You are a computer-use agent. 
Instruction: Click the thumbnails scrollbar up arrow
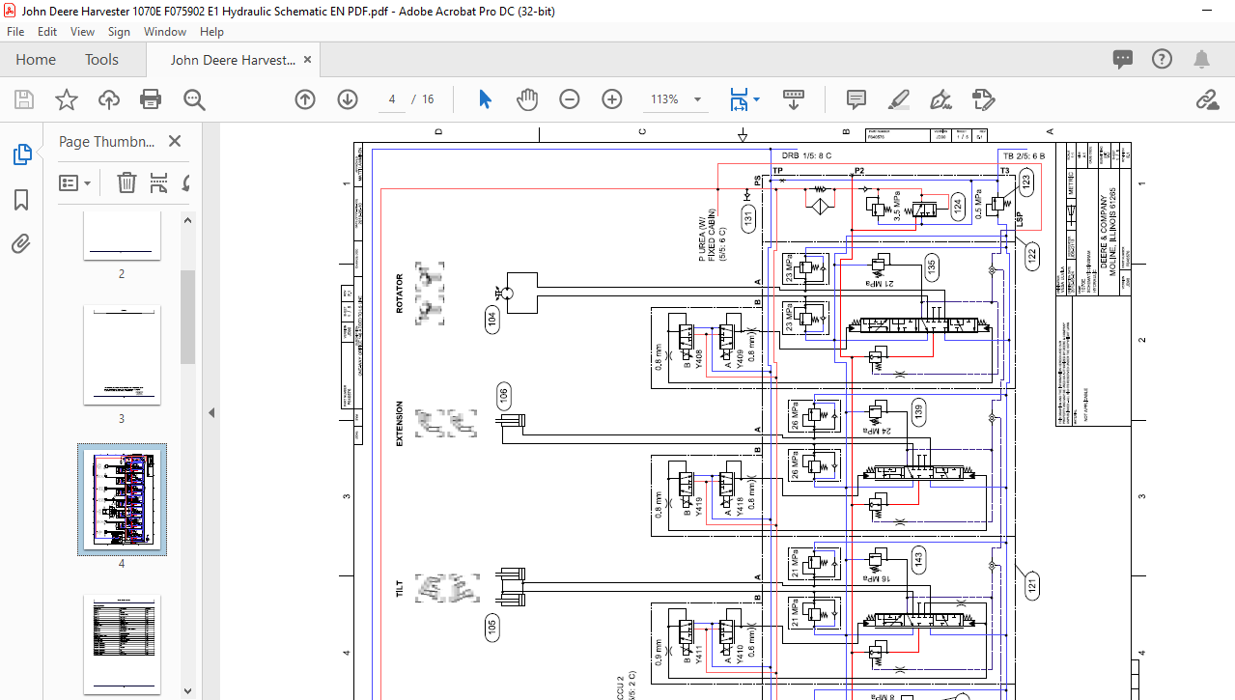[x=187, y=218]
